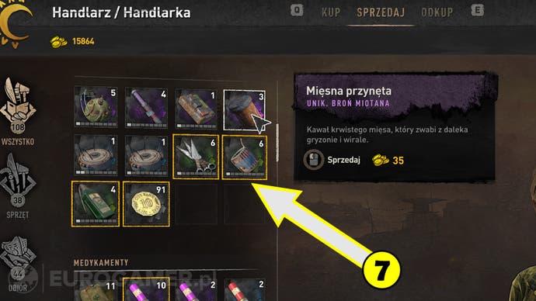Select the Mięsna przynęta meat bait slot
The height and width of the screenshot is (301, 536).
coord(245,110)
